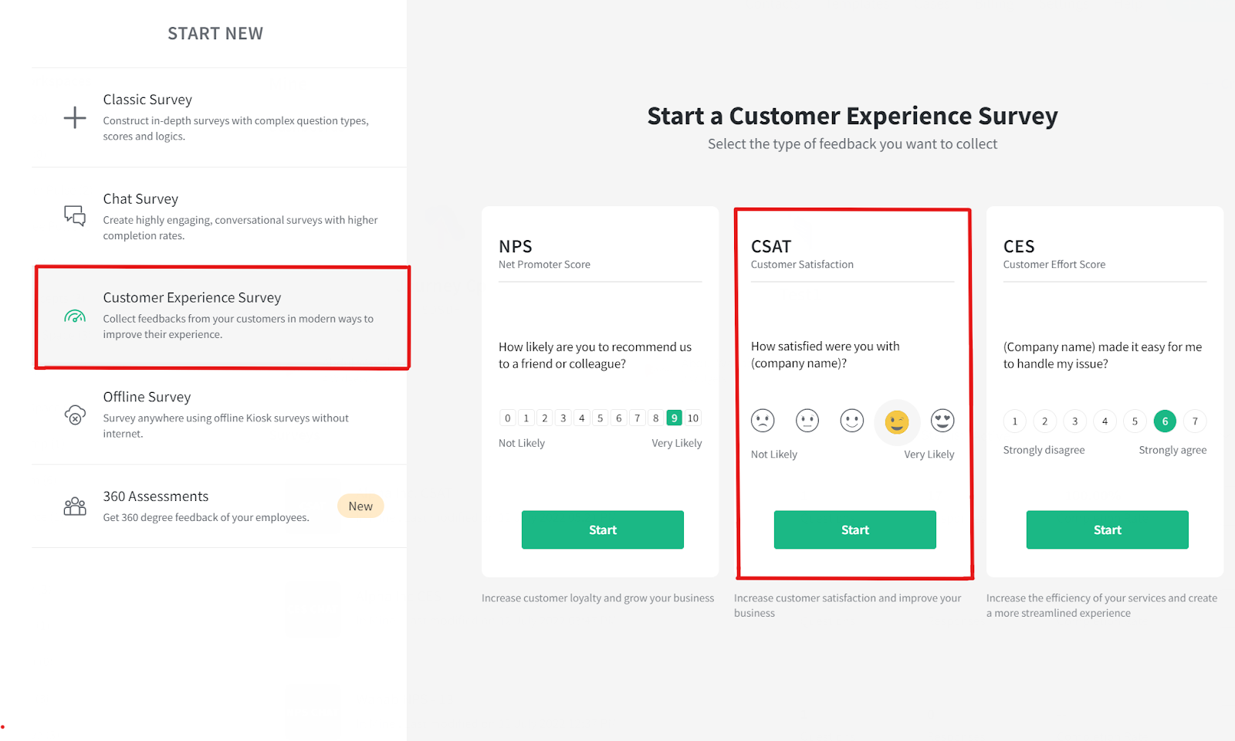The width and height of the screenshot is (1235, 741).
Task: Start the CSAT survey
Action: point(854,530)
